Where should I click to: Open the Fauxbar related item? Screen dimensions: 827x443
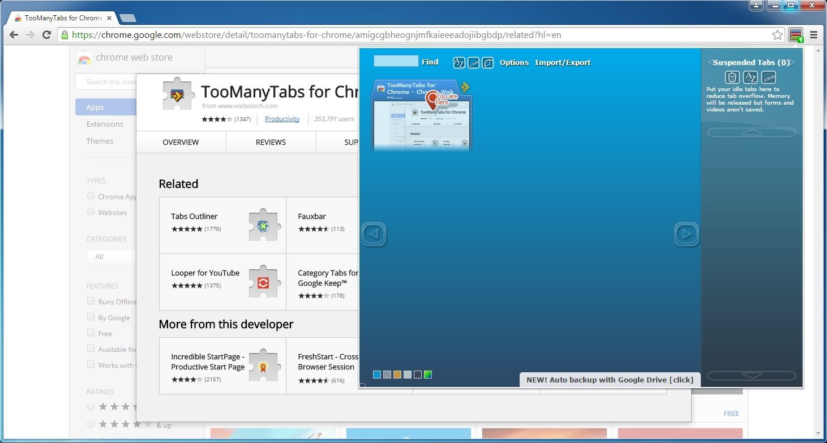(x=323, y=225)
